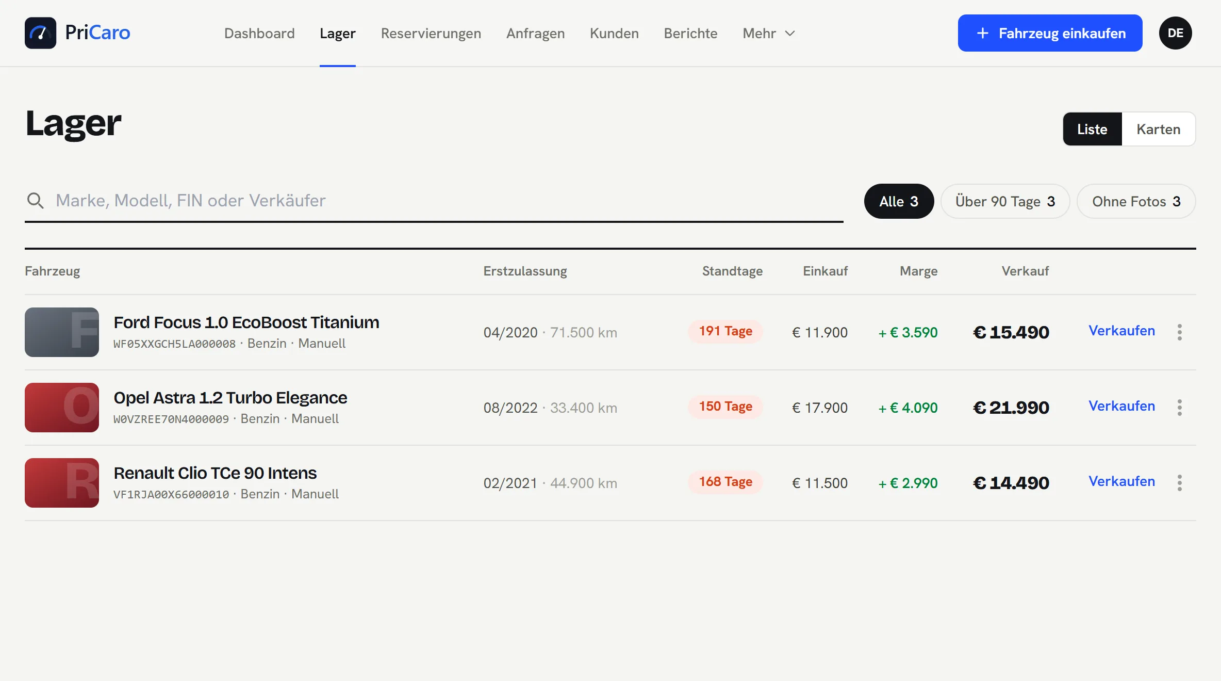
Task: Sort by the Standtage column header
Action: [732, 271]
